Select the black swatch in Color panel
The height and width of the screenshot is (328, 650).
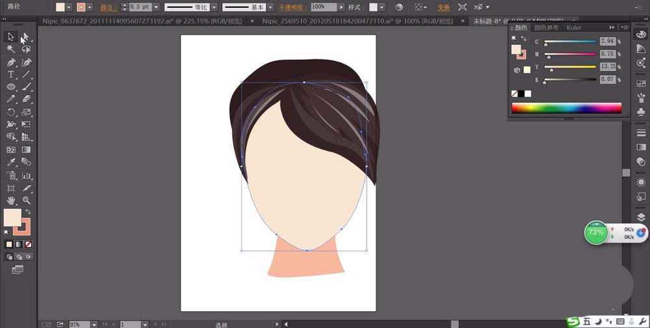tap(521, 94)
